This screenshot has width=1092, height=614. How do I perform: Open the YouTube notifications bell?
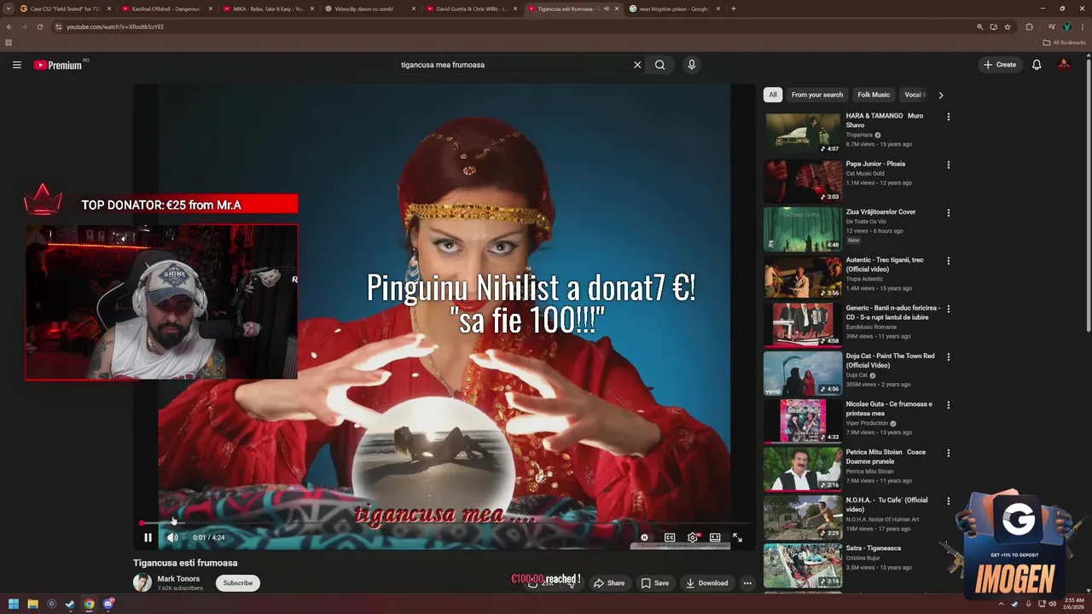click(1037, 65)
